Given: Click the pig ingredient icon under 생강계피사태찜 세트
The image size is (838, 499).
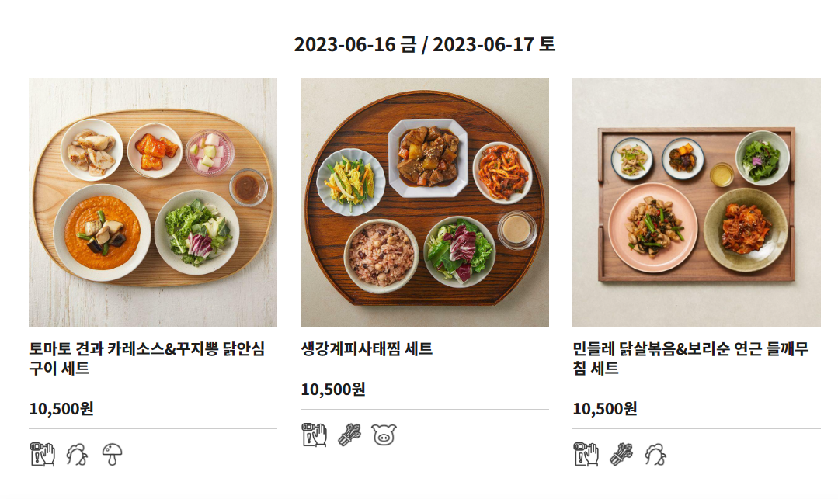Looking at the screenshot, I should [x=384, y=435].
